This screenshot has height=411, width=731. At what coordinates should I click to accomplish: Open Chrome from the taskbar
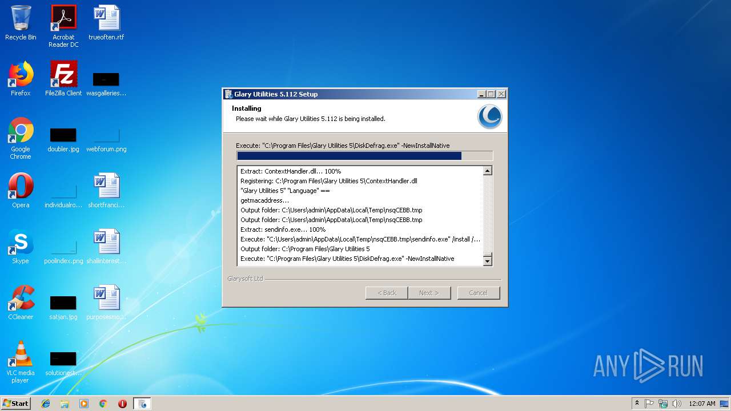click(x=103, y=404)
